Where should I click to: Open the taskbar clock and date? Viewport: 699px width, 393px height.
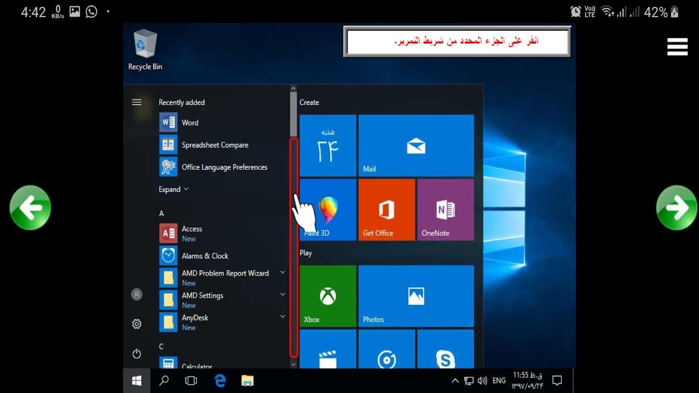point(527,381)
